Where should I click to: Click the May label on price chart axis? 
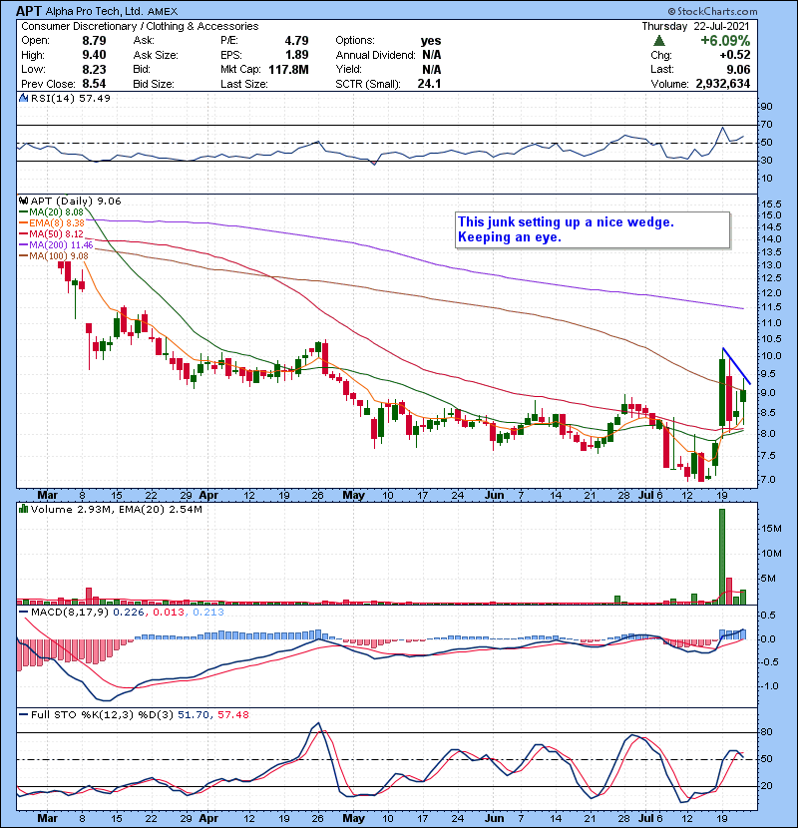coord(353,496)
